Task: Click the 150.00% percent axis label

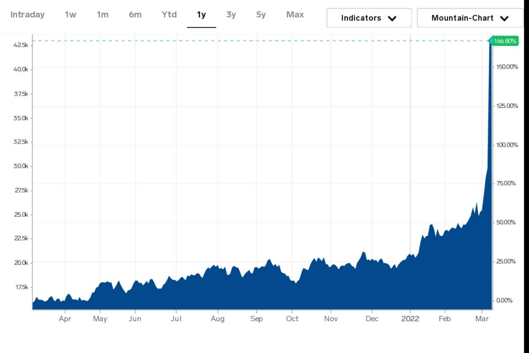Action: pyautogui.click(x=506, y=67)
